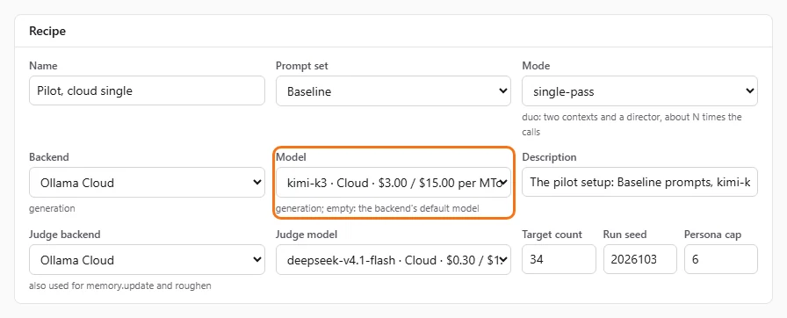
Task: Click the 'Run seed' label
Action: coord(625,235)
